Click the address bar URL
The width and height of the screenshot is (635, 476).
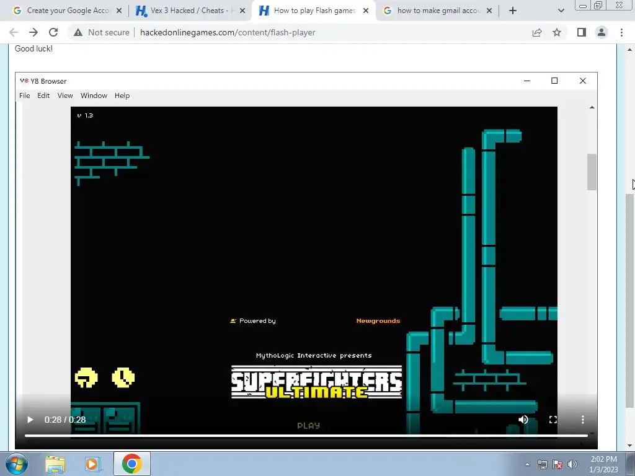pos(228,32)
